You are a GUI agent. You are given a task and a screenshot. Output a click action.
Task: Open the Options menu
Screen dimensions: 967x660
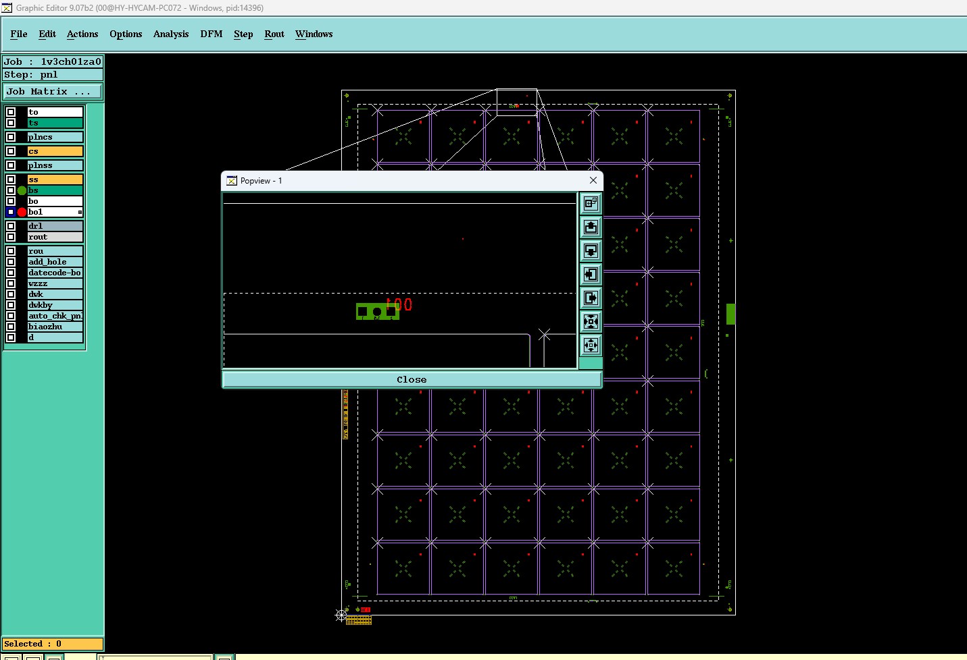tap(126, 34)
